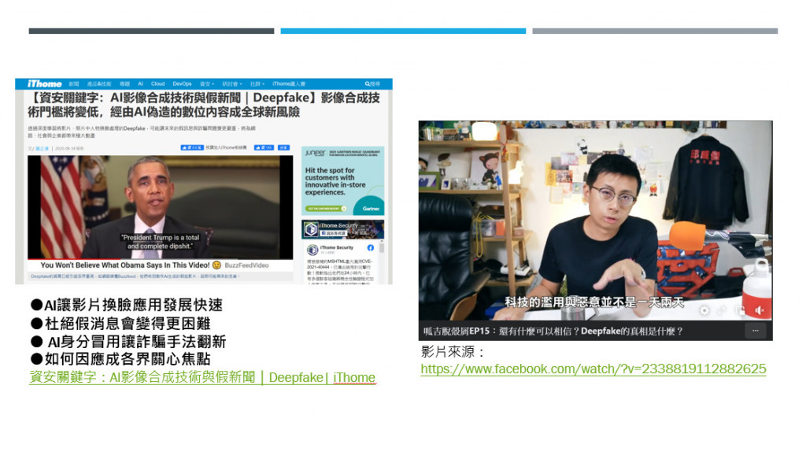The height and width of the screenshot is (452, 806).
Task: Click the iThome logo in the blue navigation bar
Action: (x=45, y=83)
